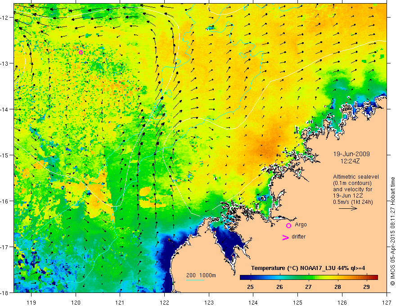Click the magenta Argo float marker on map
396x306 pixels.
point(81,53)
